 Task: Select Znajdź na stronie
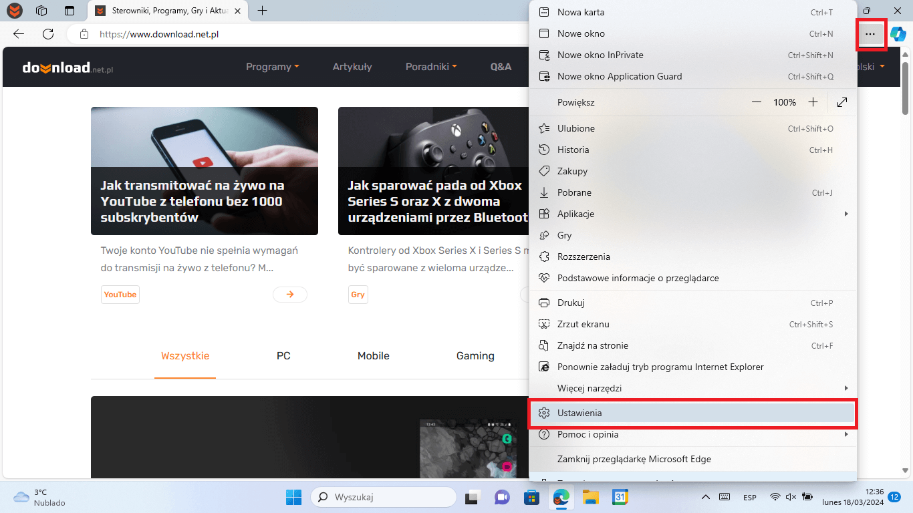(692, 345)
